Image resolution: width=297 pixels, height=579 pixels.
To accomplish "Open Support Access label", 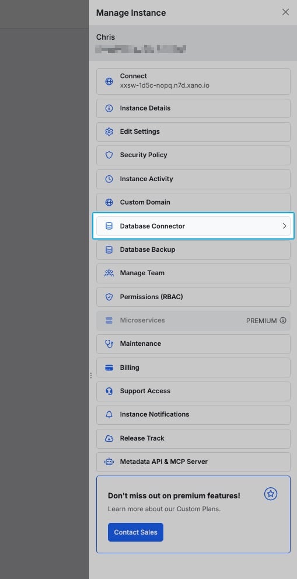I will (x=145, y=391).
